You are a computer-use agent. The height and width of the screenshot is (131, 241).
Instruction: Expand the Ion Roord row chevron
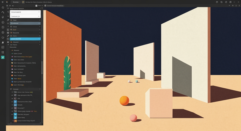[x=40, y=45]
